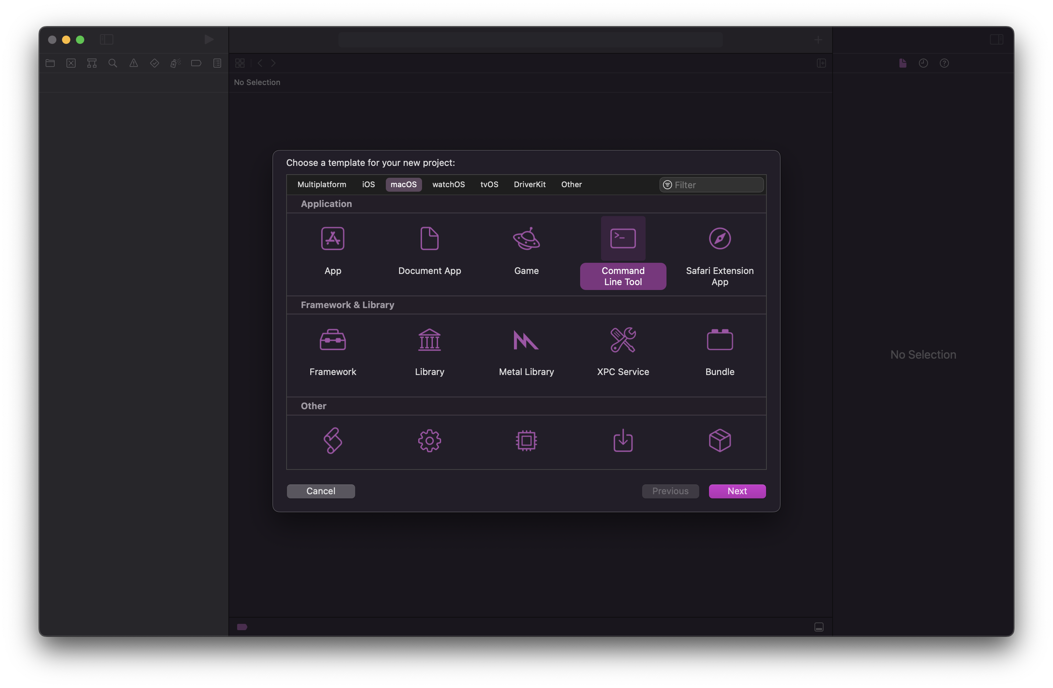Viewport: 1053px width, 688px height.
Task: Switch to the Other platform tab
Action: tap(571, 184)
